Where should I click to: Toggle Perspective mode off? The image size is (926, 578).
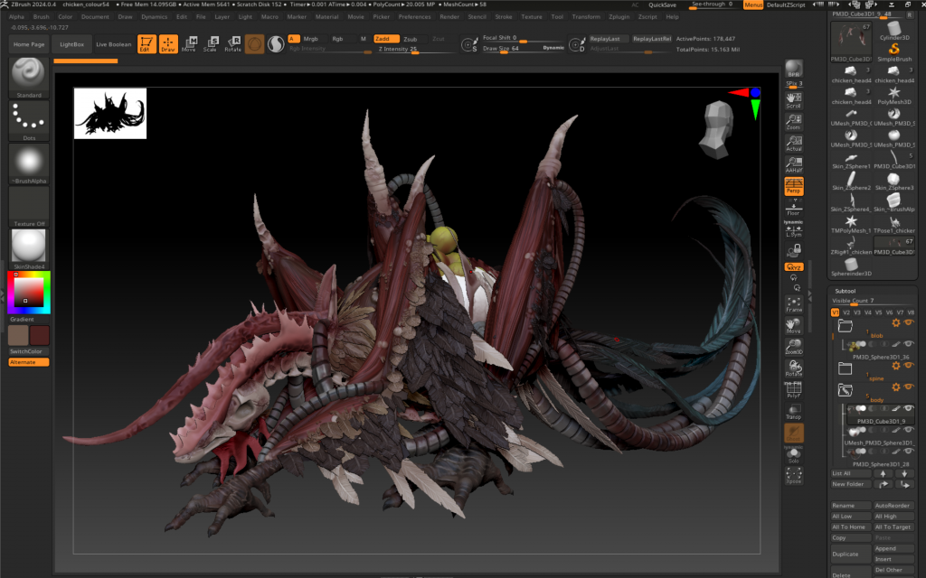click(793, 185)
